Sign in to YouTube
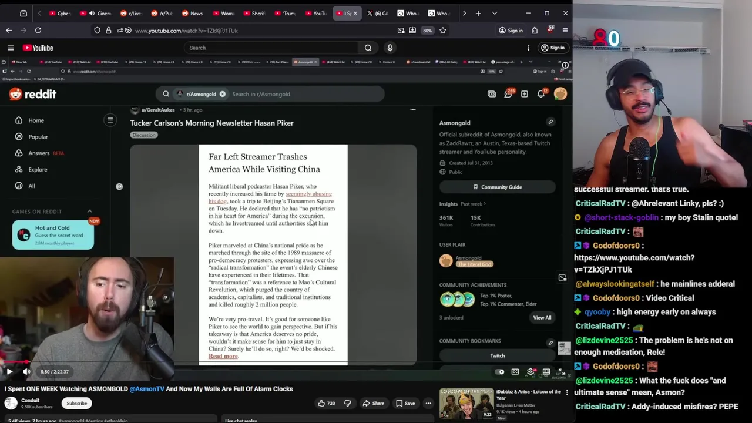Viewport: 752px width, 423px height. point(553,48)
